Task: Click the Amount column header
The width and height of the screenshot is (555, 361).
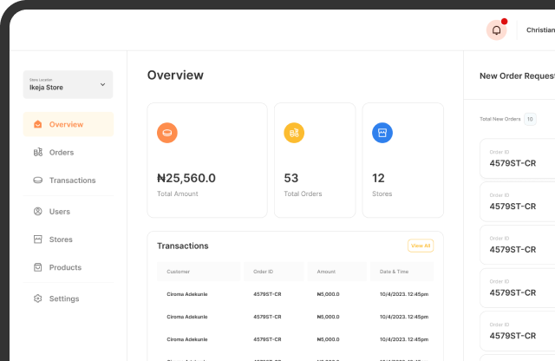Action: click(326, 272)
